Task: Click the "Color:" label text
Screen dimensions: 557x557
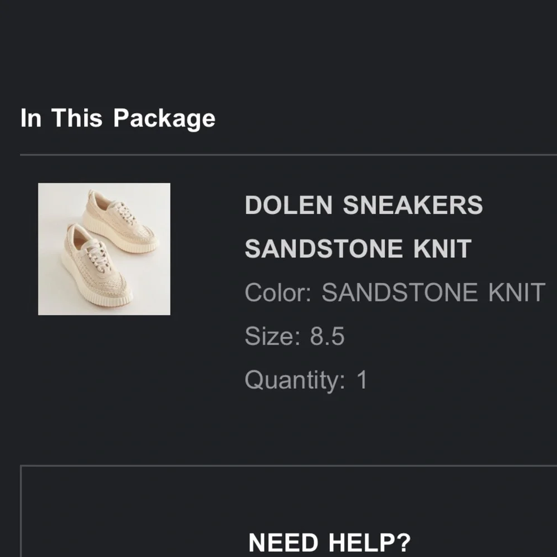Action: (278, 293)
